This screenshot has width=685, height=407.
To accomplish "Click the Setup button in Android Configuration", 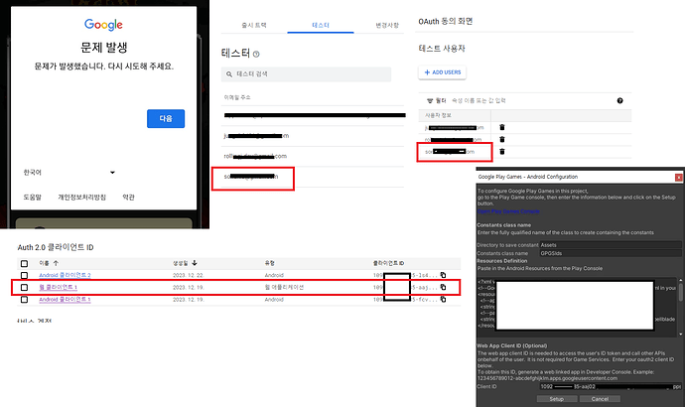I will 557,398.
